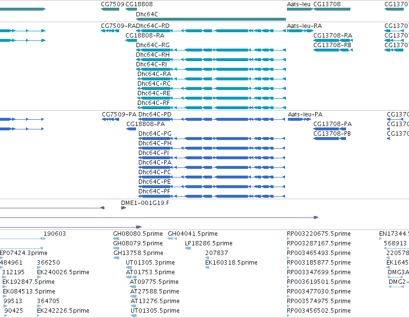Click the Dhc64C-PG protein label

[155, 134]
